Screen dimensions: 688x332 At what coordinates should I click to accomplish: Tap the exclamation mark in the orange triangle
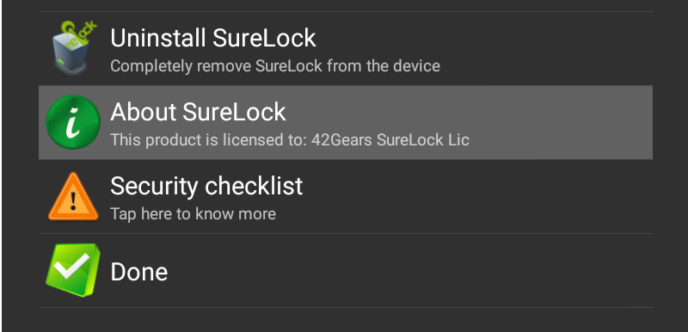(x=73, y=201)
